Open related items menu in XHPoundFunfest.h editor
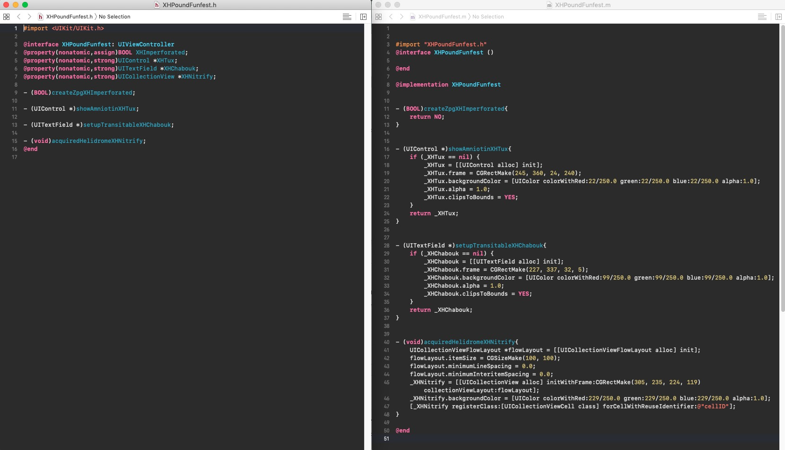Image resolution: width=785 pixels, height=450 pixels. pyautogui.click(x=6, y=17)
